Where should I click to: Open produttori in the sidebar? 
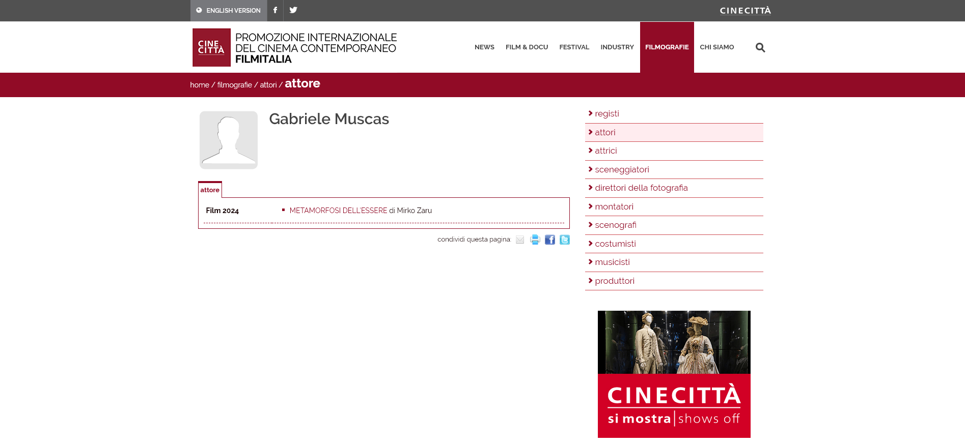674,281
